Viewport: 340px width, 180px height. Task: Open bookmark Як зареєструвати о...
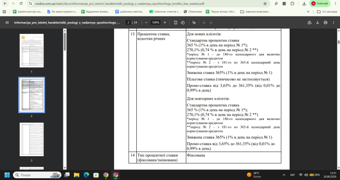(62, 11)
